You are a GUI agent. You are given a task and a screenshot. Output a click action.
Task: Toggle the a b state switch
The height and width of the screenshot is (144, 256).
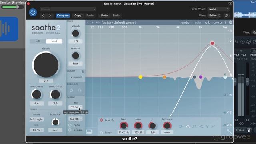point(208,22)
